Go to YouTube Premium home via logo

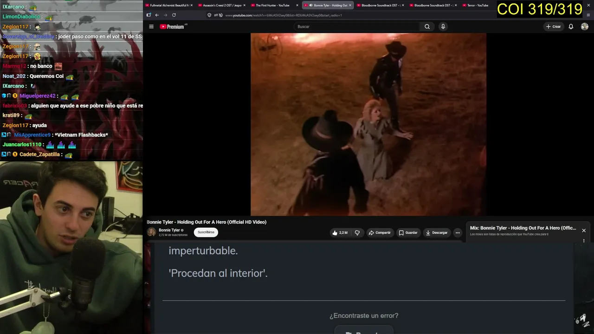coord(172,26)
